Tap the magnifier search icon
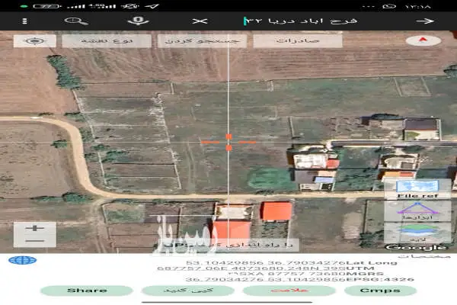Viewport: 457px width, 305px height. [x=76, y=21]
